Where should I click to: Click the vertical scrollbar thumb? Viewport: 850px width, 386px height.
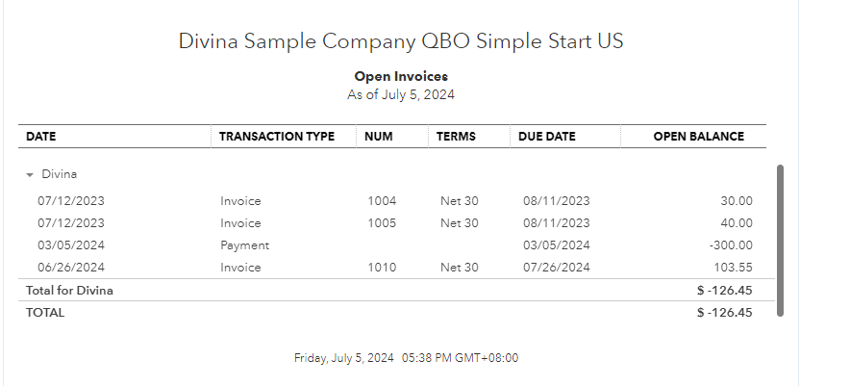[780, 240]
